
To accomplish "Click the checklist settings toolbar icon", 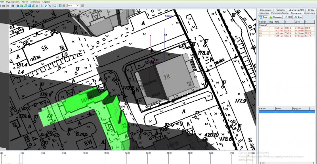I will point(13,6).
